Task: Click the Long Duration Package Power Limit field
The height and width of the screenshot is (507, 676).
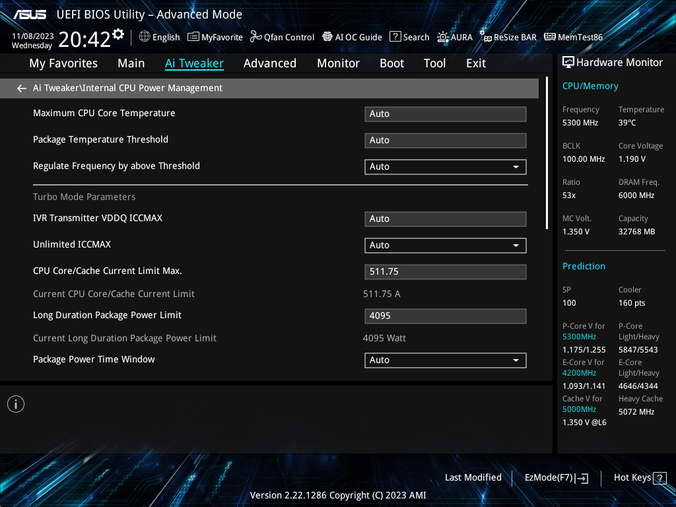Action: [446, 316]
